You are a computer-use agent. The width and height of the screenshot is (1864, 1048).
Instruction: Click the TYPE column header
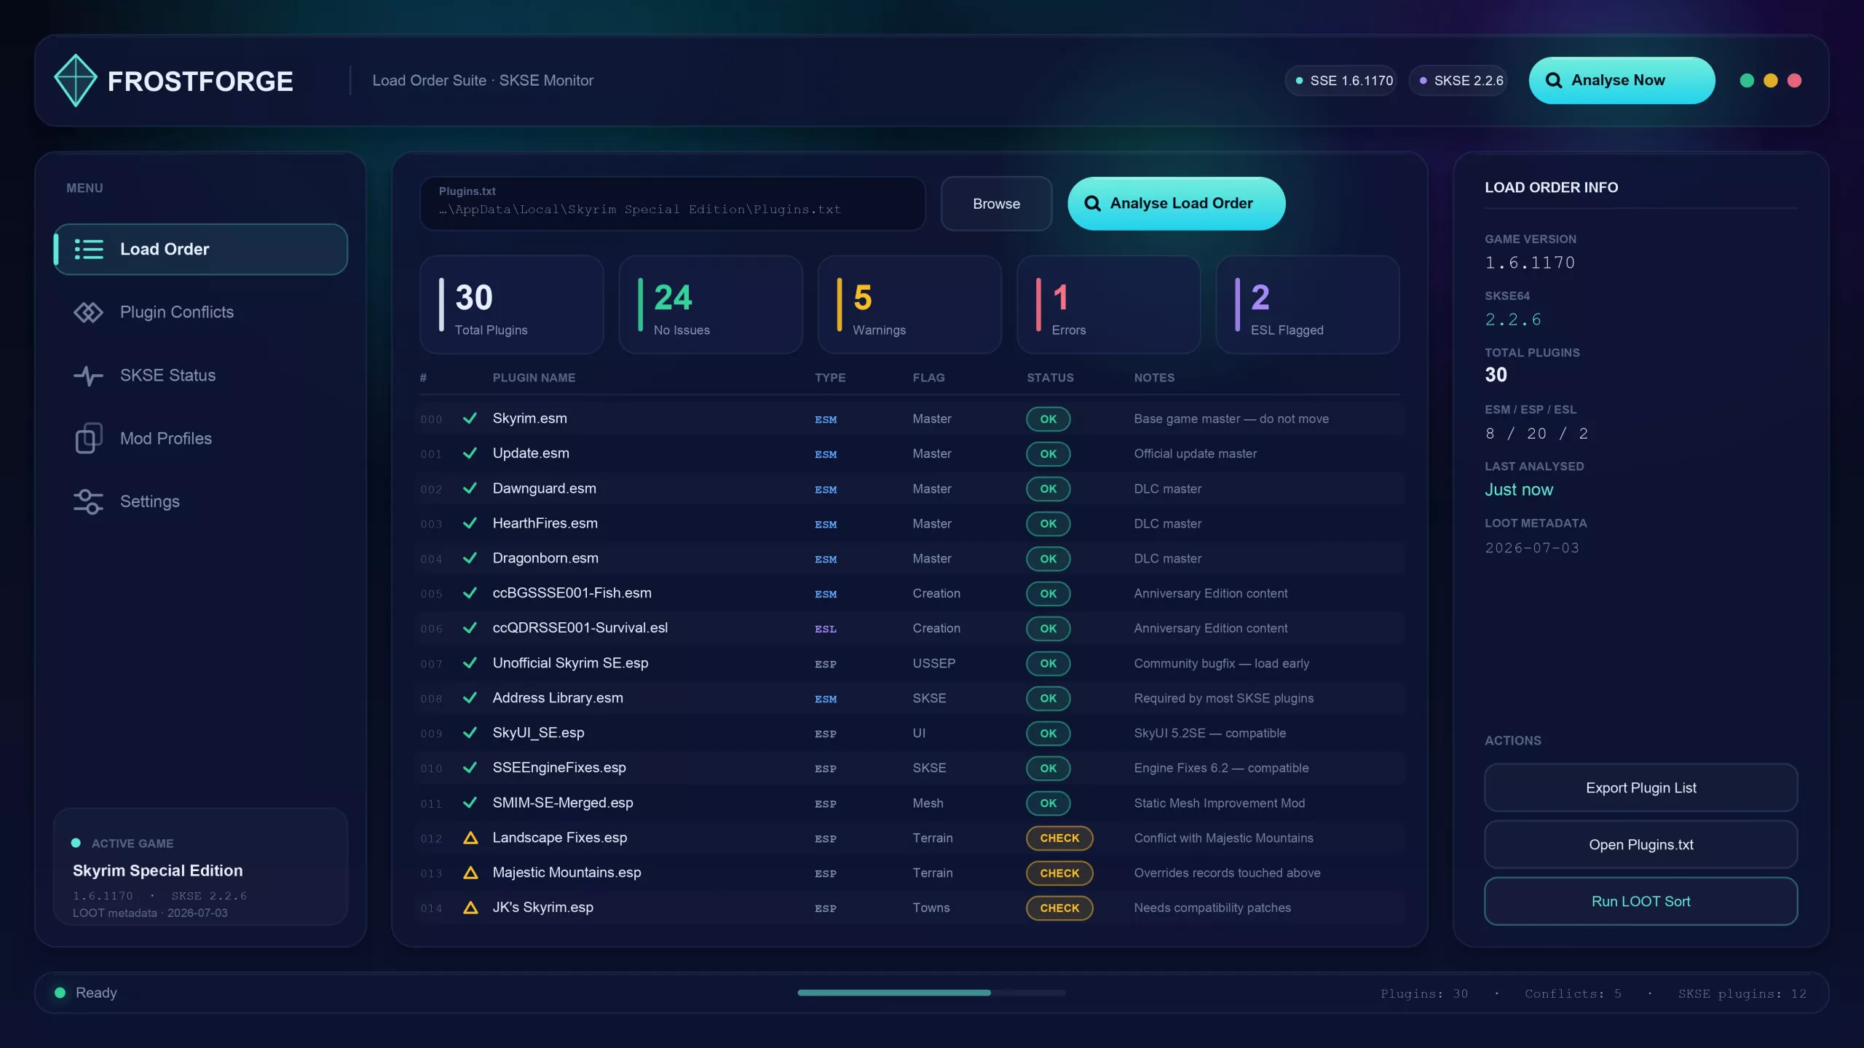(830, 378)
